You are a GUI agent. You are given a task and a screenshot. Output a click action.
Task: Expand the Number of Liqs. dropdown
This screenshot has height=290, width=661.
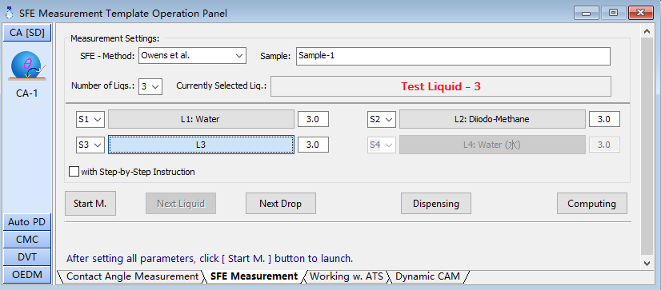click(x=150, y=86)
